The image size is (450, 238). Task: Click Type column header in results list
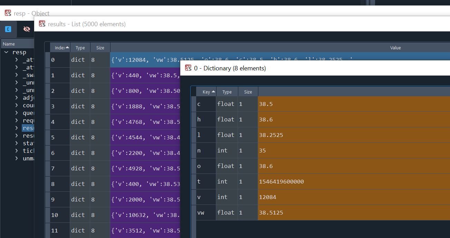pyautogui.click(x=80, y=48)
